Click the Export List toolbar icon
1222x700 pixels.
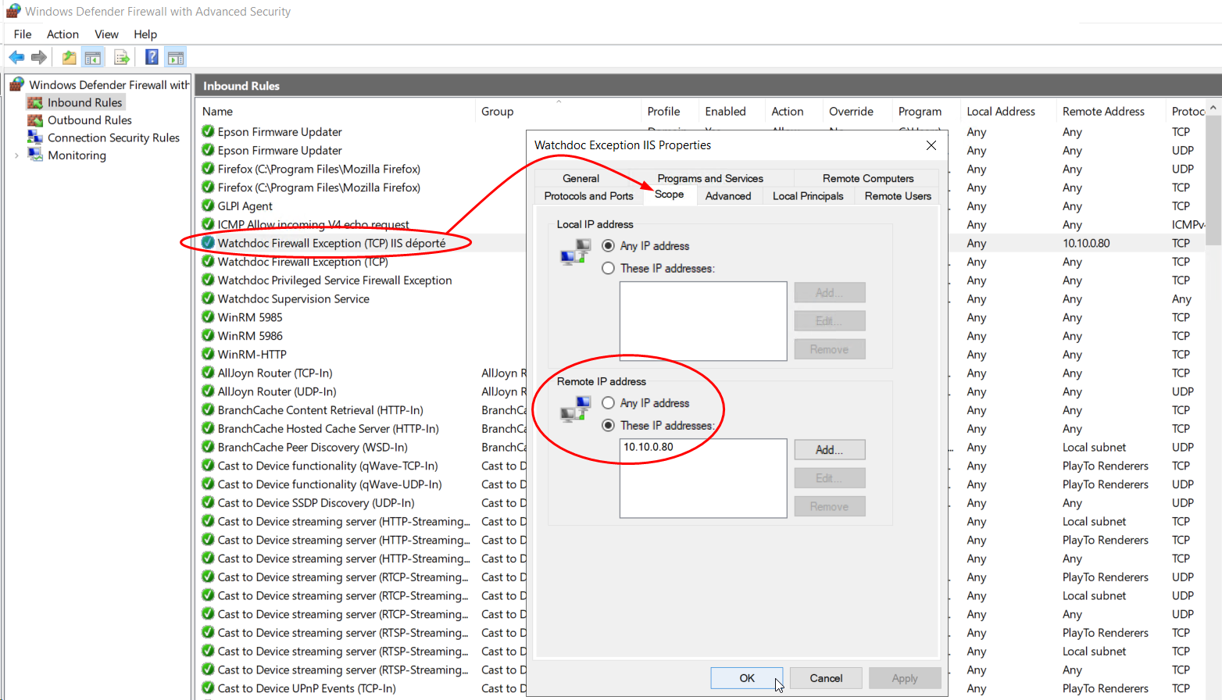pyautogui.click(x=121, y=57)
